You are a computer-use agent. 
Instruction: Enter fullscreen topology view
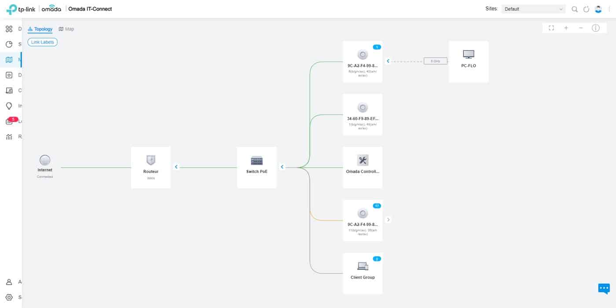click(551, 28)
